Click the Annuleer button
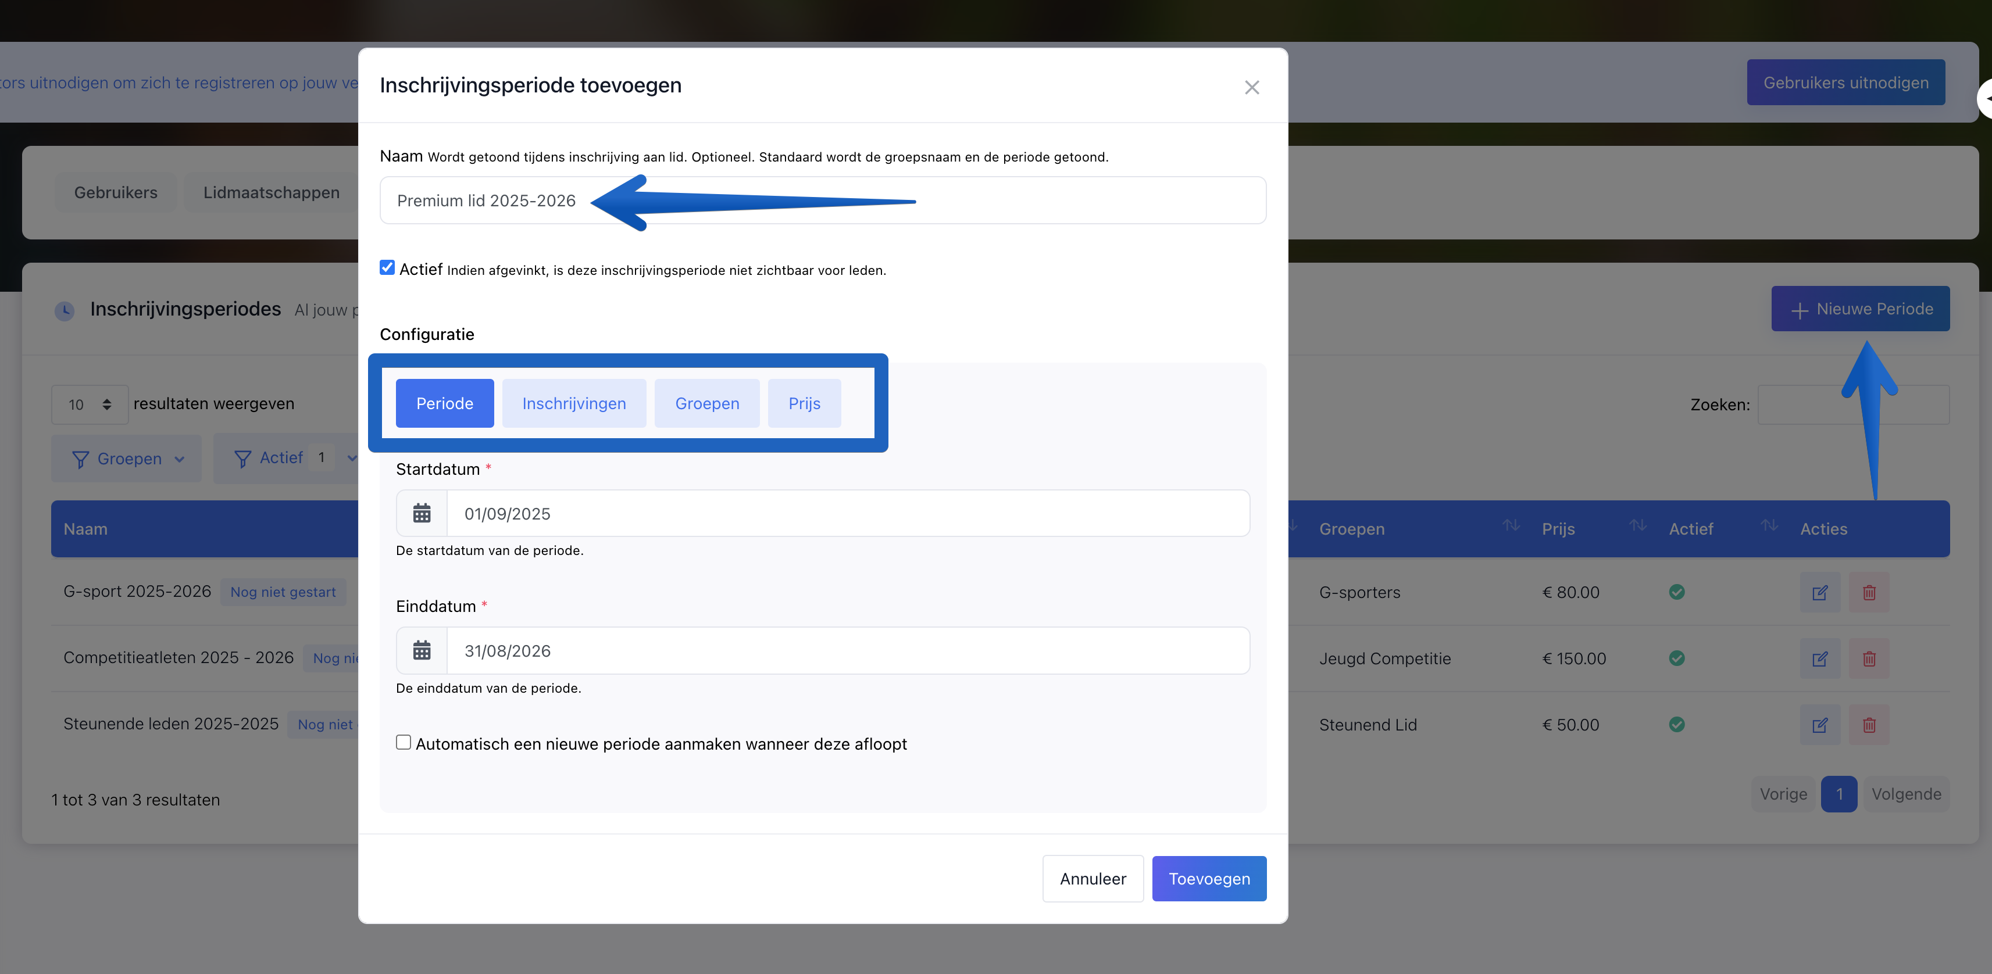The width and height of the screenshot is (1992, 974). 1093,879
